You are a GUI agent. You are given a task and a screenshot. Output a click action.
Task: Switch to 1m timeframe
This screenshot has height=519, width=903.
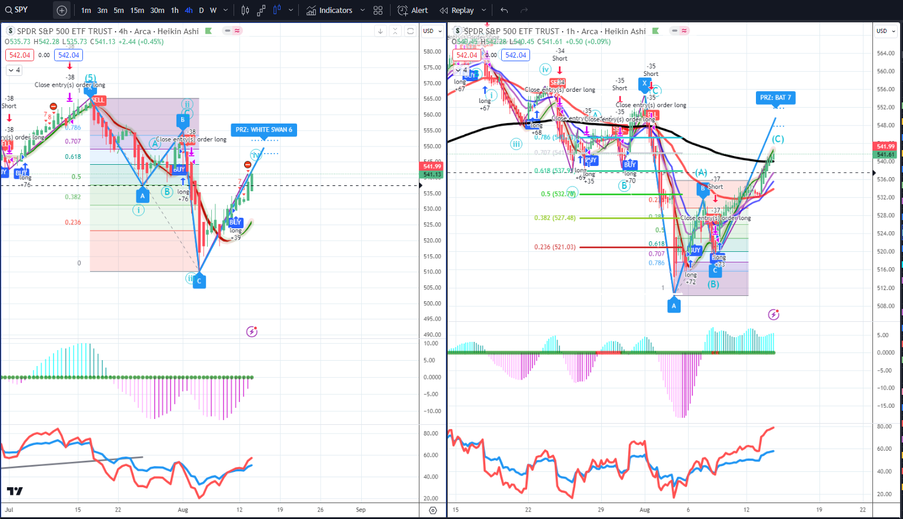click(x=86, y=10)
